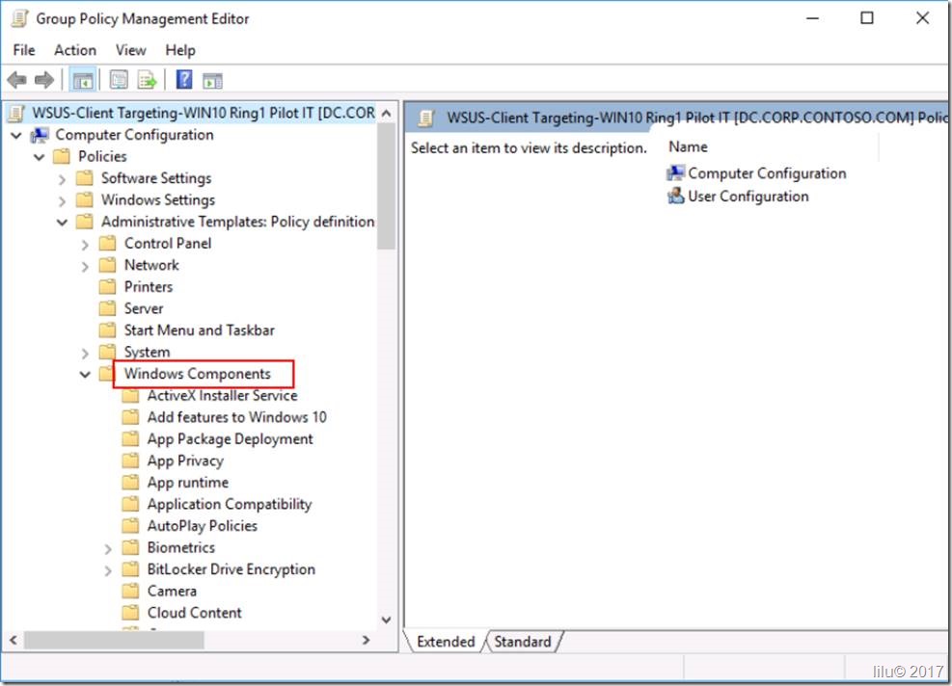Click Server folder icon
This screenshot has height=686, width=952.
click(107, 308)
